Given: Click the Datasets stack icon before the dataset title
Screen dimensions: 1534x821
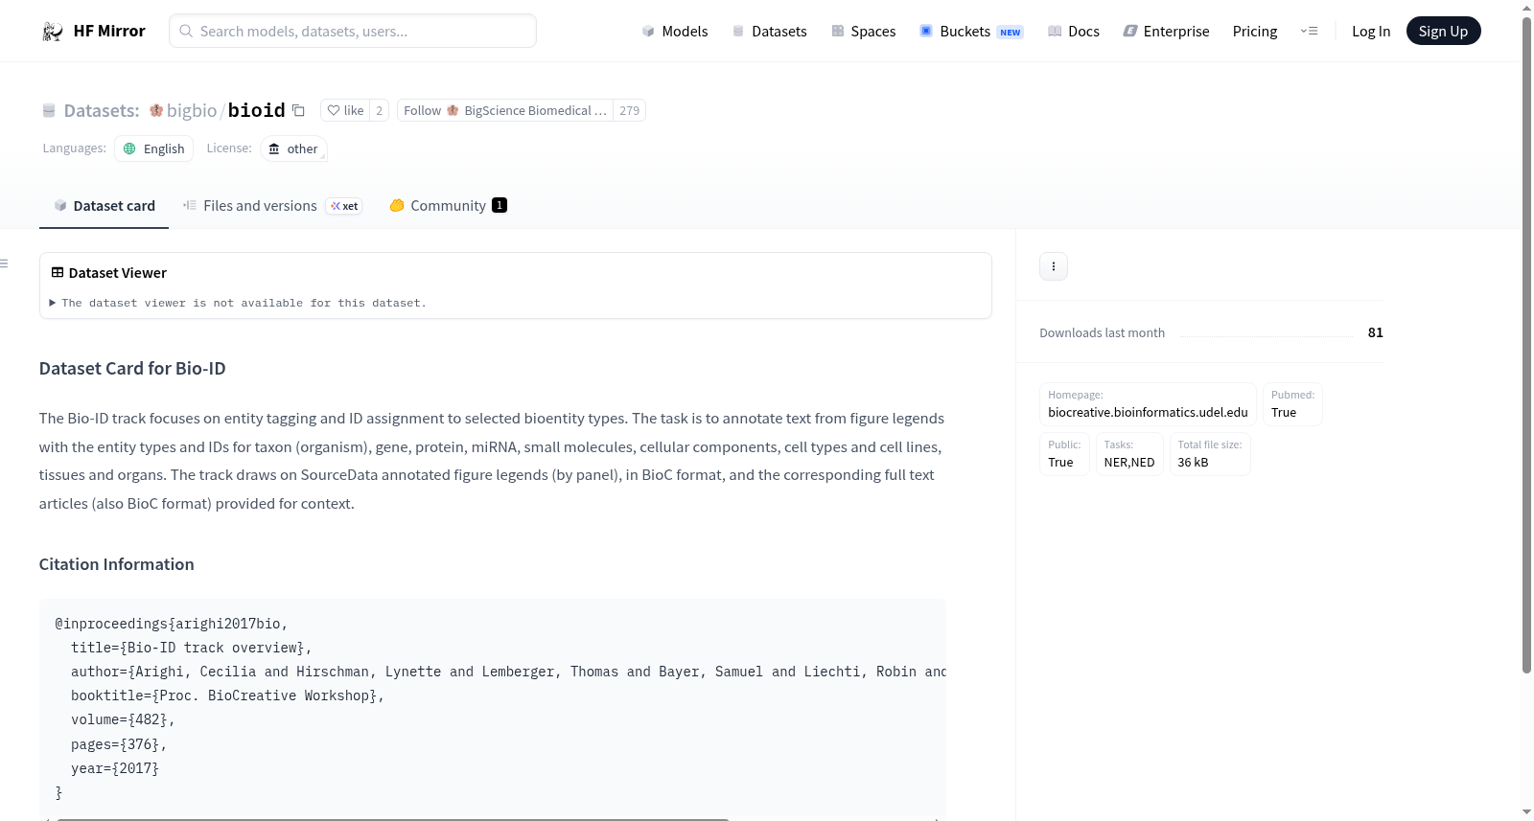Looking at the screenshot, I should (49, 111).
